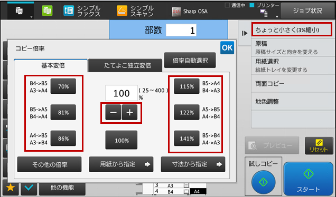Collapse the action panel arrow
Image resolution: width=336 pixels, height=197 pixels.
pos(245,33)
